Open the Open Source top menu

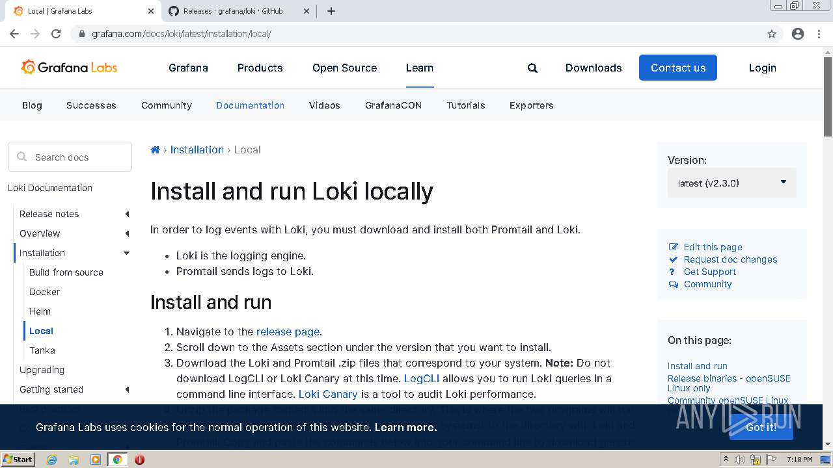coord(344,68)
